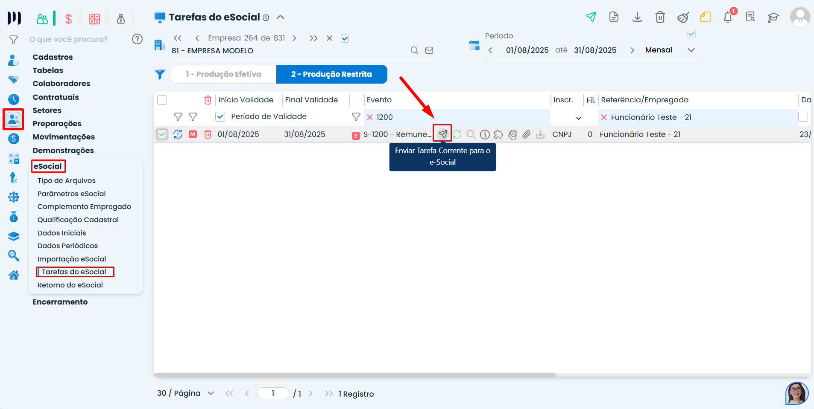Click the blue filter funnel beside tabs
814x409 pixels.
(x=160, y=74)
